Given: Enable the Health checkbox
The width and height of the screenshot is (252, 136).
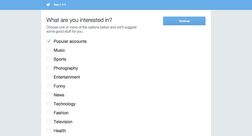Looking at the screenshot, I should click(x=49, y=130).
